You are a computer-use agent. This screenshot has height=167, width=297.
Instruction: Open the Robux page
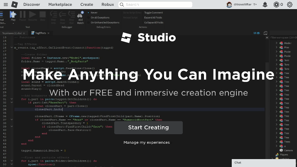click(108, 4)
